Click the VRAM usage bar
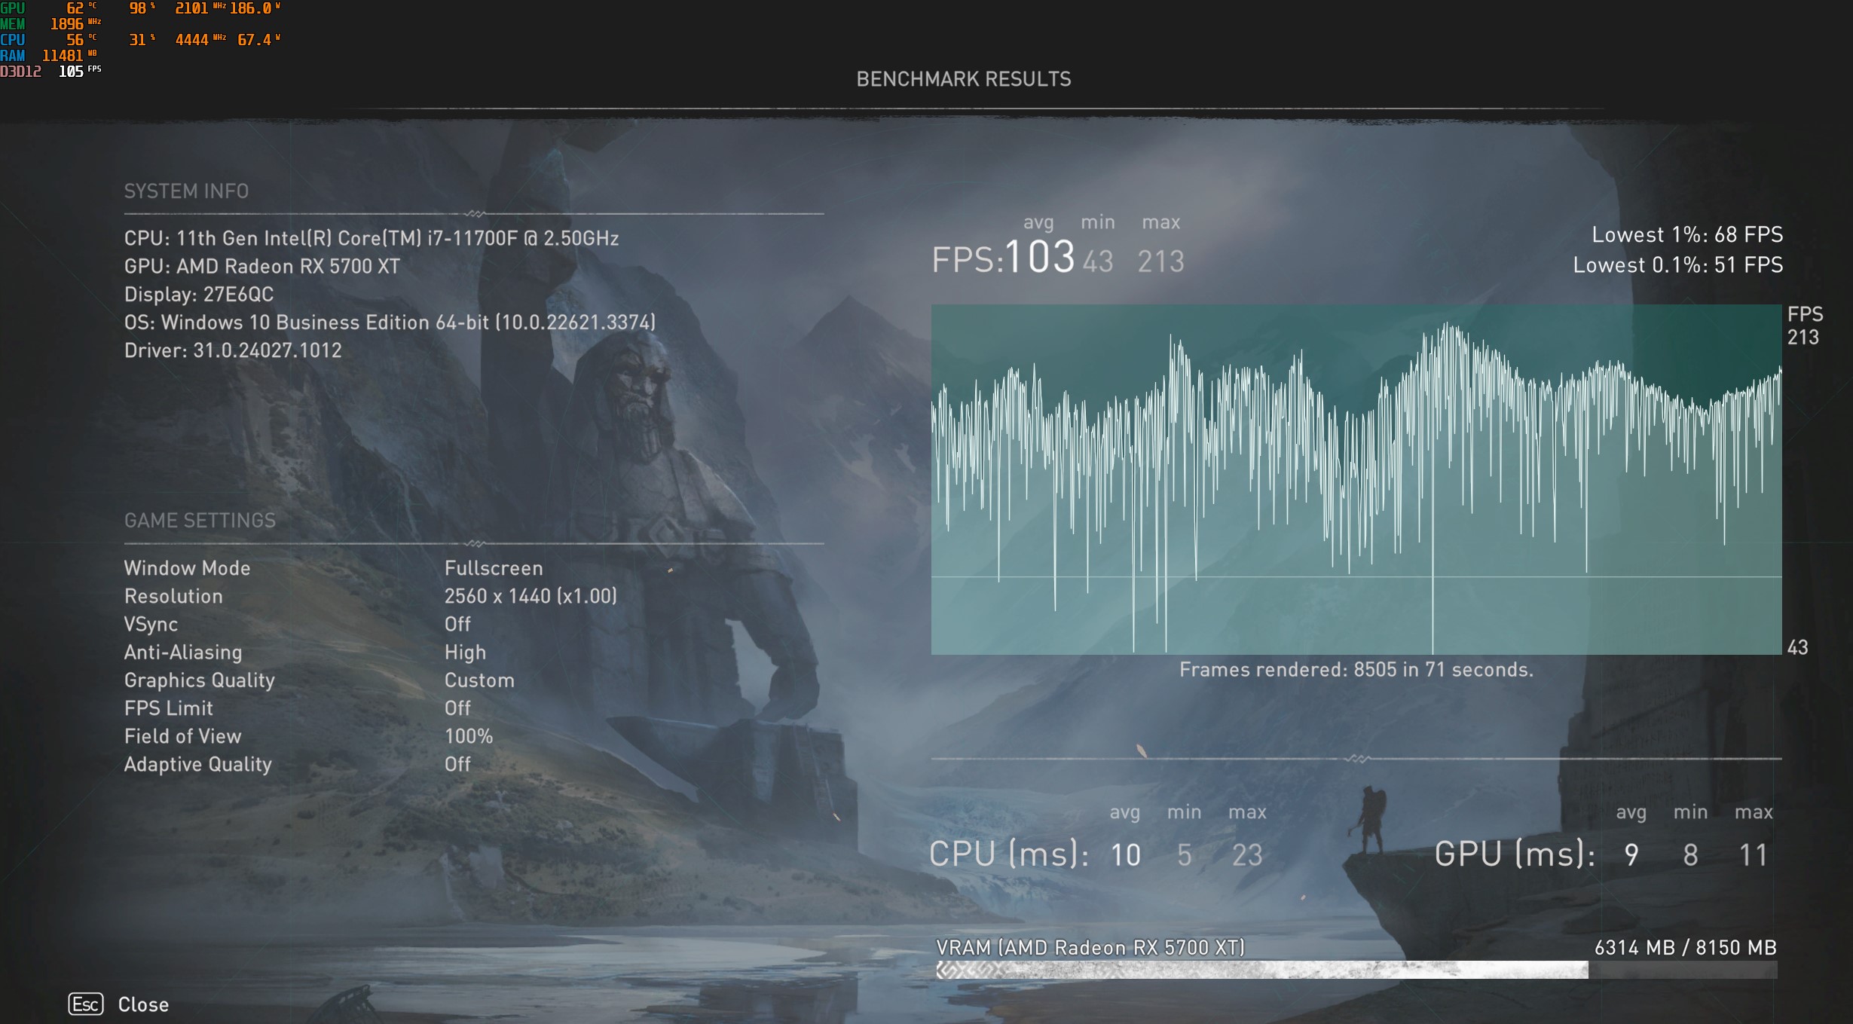1853x1024 pixels. coord(1356,970)
